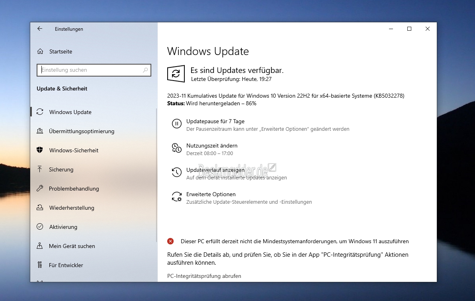
Task: Click the Erweiterte Optionen gear icon
Action: 177,197
